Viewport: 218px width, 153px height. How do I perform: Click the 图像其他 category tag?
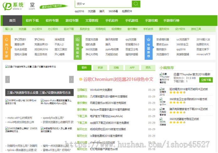(82, 96)
